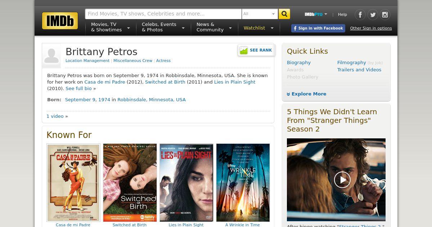The height and width of the screenshot is (227, 432).
Task: Click See full bio link
Action: click(79, 88)
